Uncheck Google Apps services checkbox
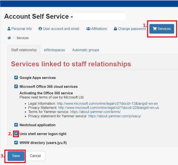The height and width of the screenshot is (165, 178). (x=16, y=78)
